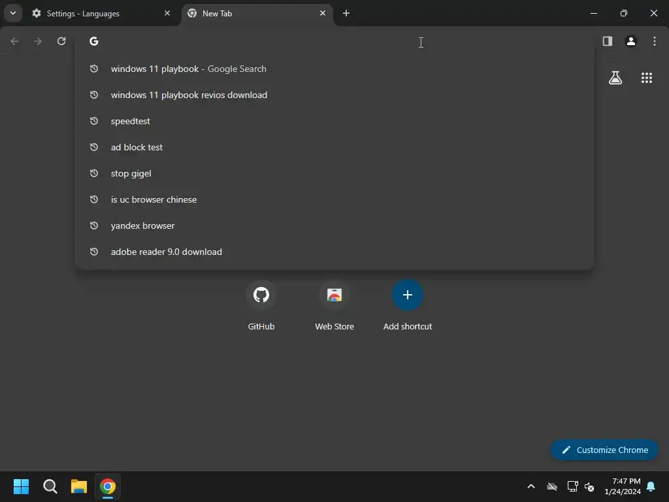This screenshot has height=502, width=669.
Task: Pick the 'stop gigel' suggestion
Action: tap(334, 173)
